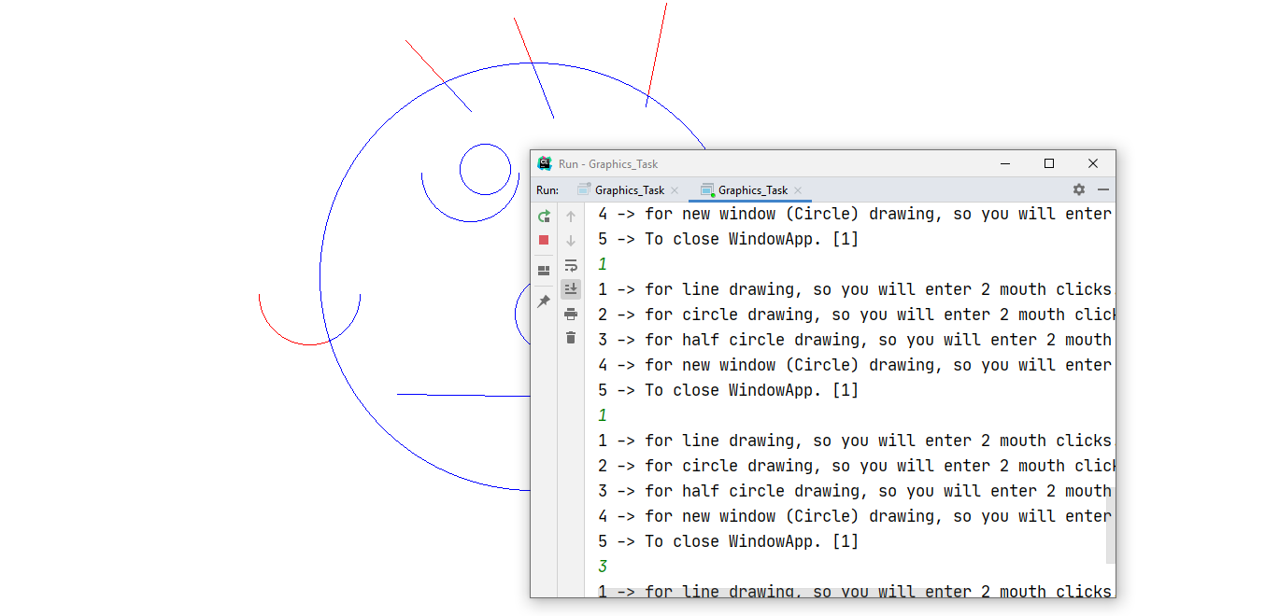The image size is (1265, 616).
Task: Open Run panel settings gear
Action: tap(1079, 189)
